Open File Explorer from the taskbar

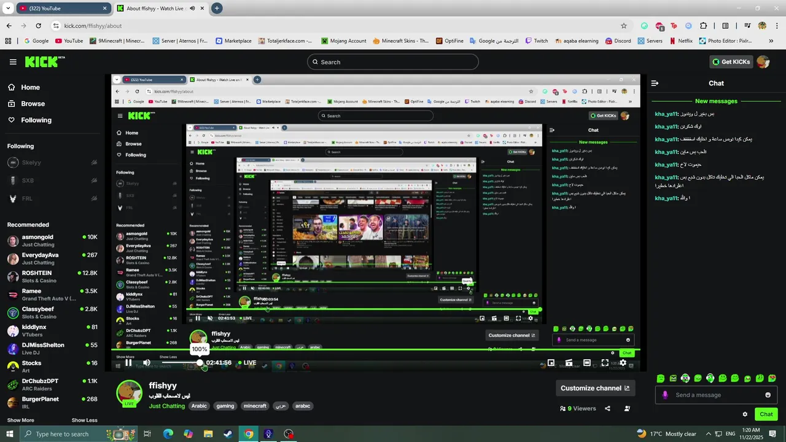click(208, 434)
